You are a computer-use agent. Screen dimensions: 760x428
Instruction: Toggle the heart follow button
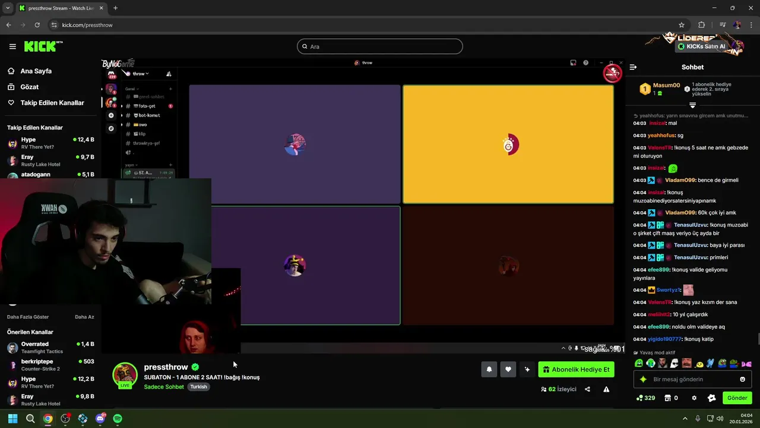tap(508, 370)
